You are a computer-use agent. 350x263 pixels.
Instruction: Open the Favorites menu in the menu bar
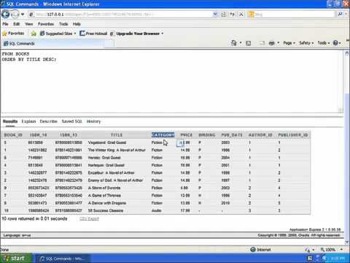click(x=46, y=24)
